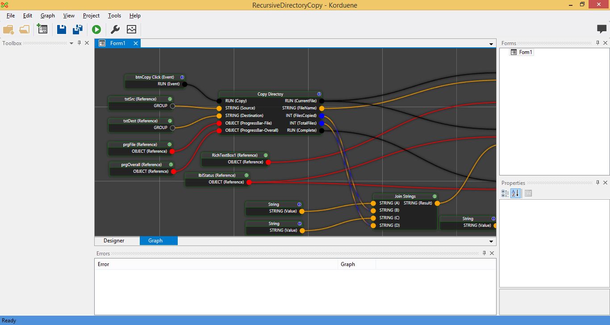Screen dimensions: 610x325
Task: Open the speech bubble feedback icon
Action: click(602, 29)
